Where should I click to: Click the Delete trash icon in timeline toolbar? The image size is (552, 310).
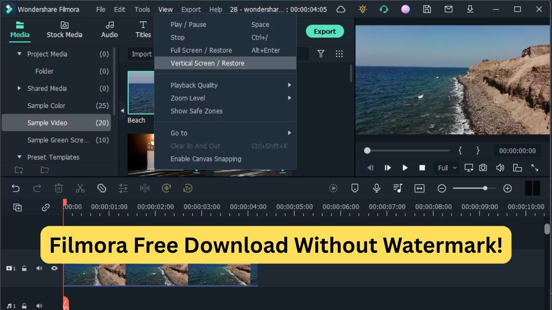click(x=59, y=188)
